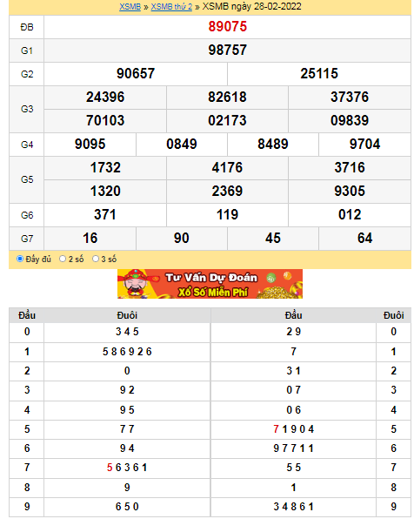Click the G6 number 119

[227, 214]
